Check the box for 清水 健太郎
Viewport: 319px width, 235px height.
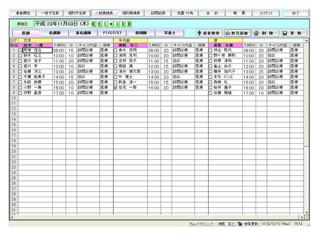(x=116, y=71)
